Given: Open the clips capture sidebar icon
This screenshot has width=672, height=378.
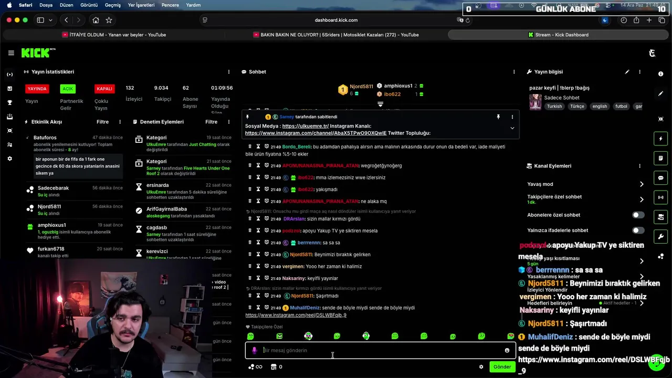Looking at the screenshot, I should 9,130.
